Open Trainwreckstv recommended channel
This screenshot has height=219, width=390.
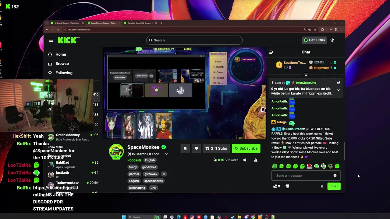coord(73,184)
